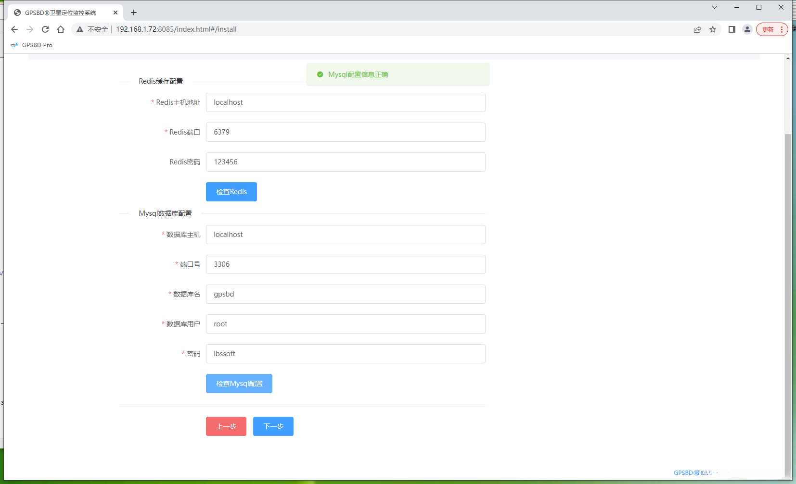
Task: Edit the Redis端口 field
Action: (x=346, y=132)
